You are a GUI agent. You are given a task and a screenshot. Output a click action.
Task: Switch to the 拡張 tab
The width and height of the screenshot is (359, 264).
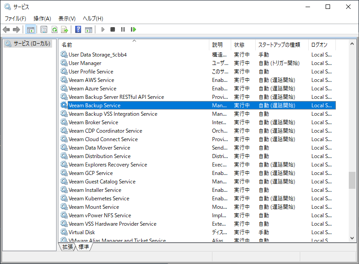[x=68, y=247]
